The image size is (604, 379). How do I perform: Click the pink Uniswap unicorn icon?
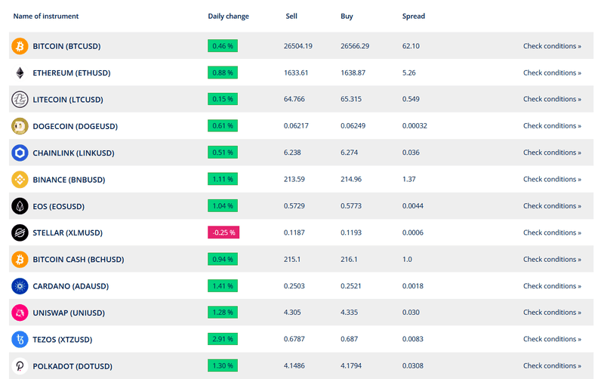20,313
